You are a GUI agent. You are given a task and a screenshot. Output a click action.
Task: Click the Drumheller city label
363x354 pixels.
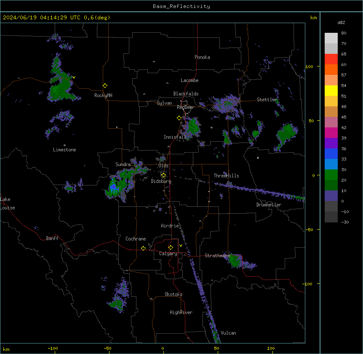(x=269, y=205)
